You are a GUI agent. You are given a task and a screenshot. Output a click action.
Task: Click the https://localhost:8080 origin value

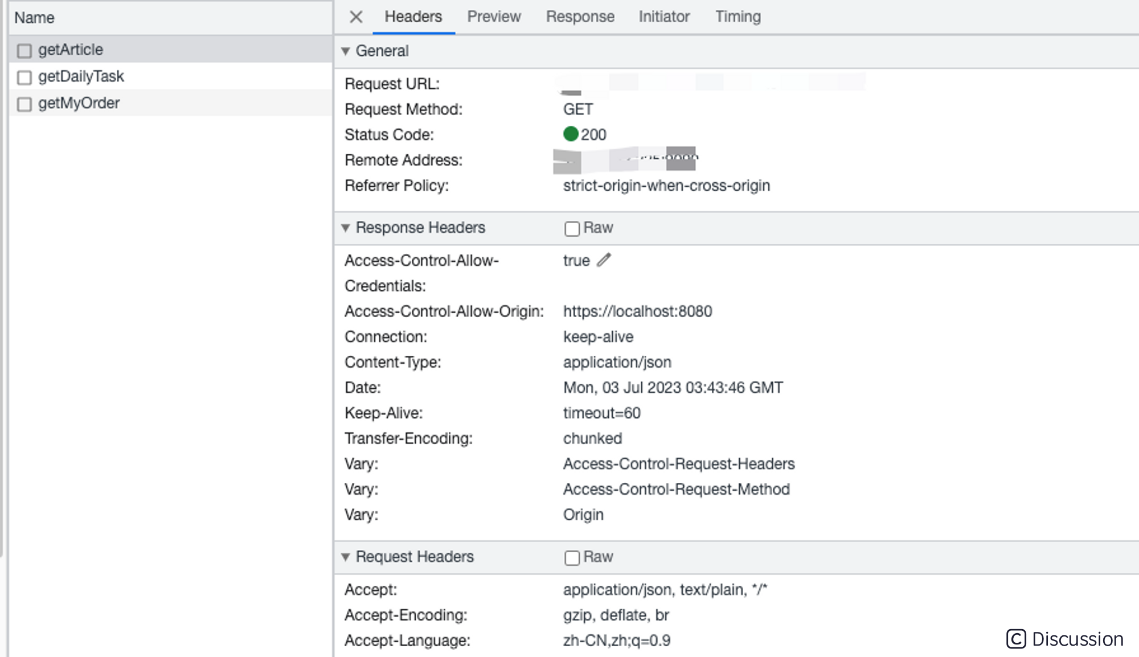point(637,311)
